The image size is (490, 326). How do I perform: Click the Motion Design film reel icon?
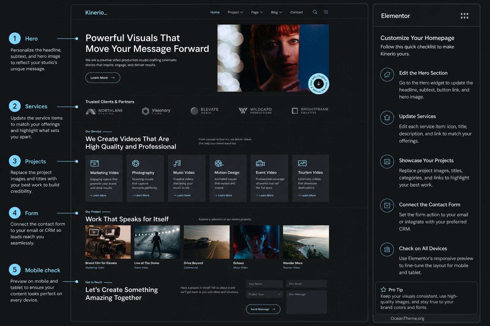point(219,163)
